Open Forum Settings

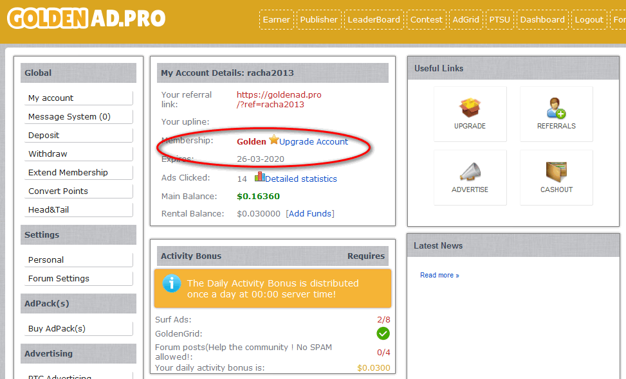tap(78, 279)
